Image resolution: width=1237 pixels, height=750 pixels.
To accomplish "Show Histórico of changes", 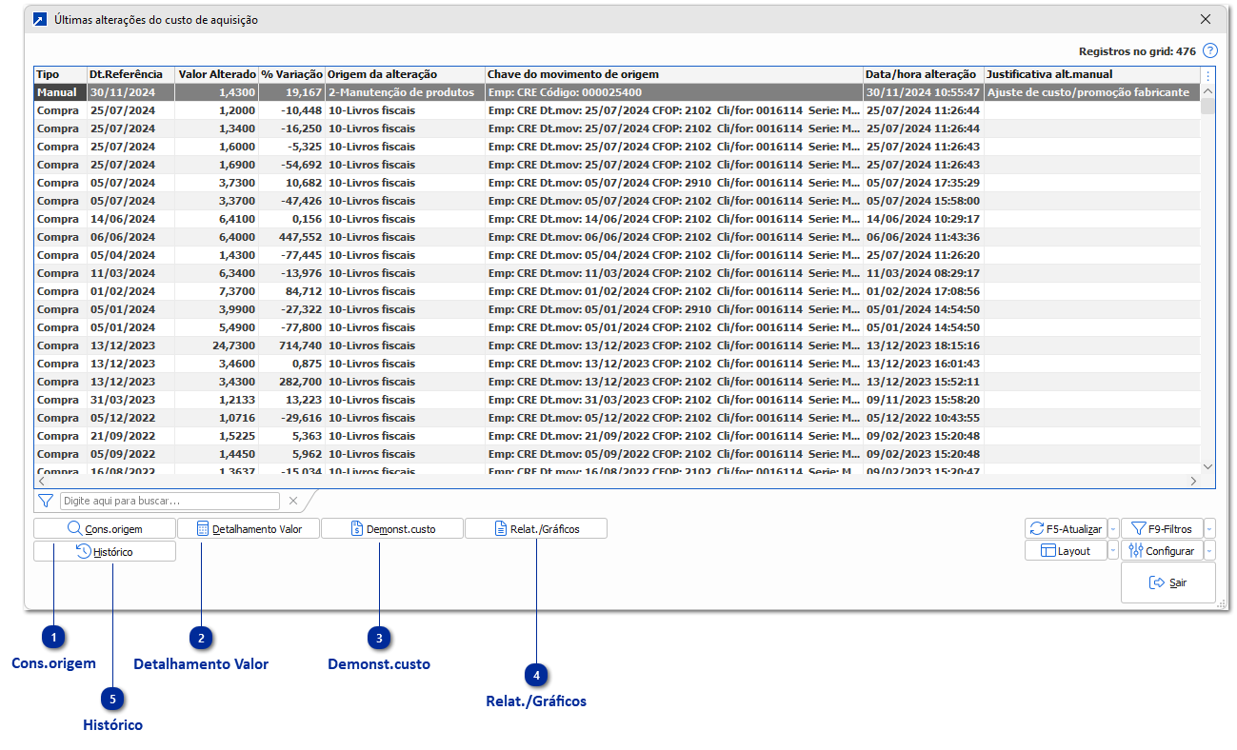I will click(x=105, y=551).
